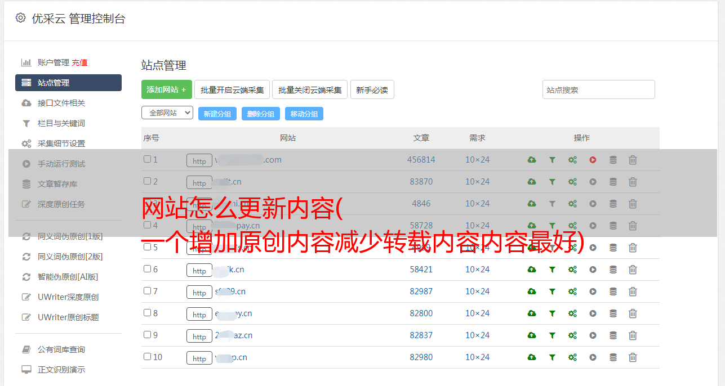Click the red play icon for row 1
The width and height of the screenshot is (725, 386).
pyautogui.click(x=593, y=160)
